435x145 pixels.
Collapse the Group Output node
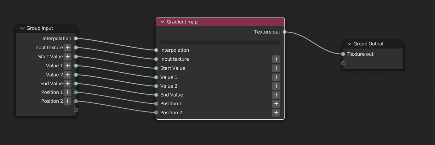pos(349,44)
